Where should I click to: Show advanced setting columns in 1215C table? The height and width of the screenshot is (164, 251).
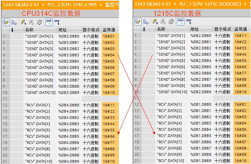point(146,22)
